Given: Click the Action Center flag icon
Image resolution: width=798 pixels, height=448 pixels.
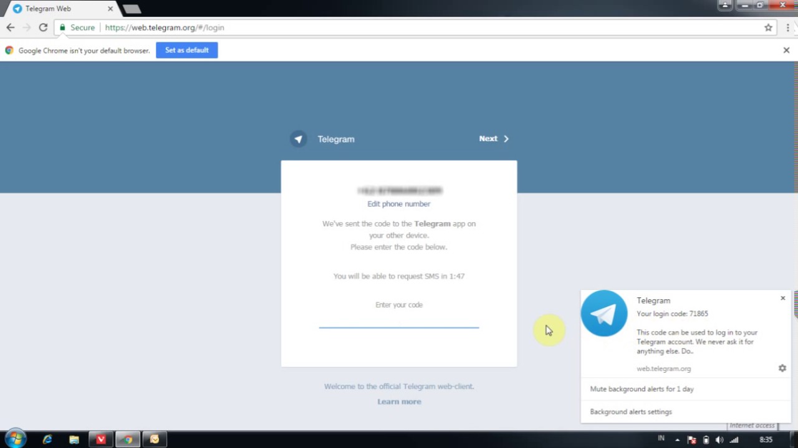Looking at the screenshot, I should (691, 440).
